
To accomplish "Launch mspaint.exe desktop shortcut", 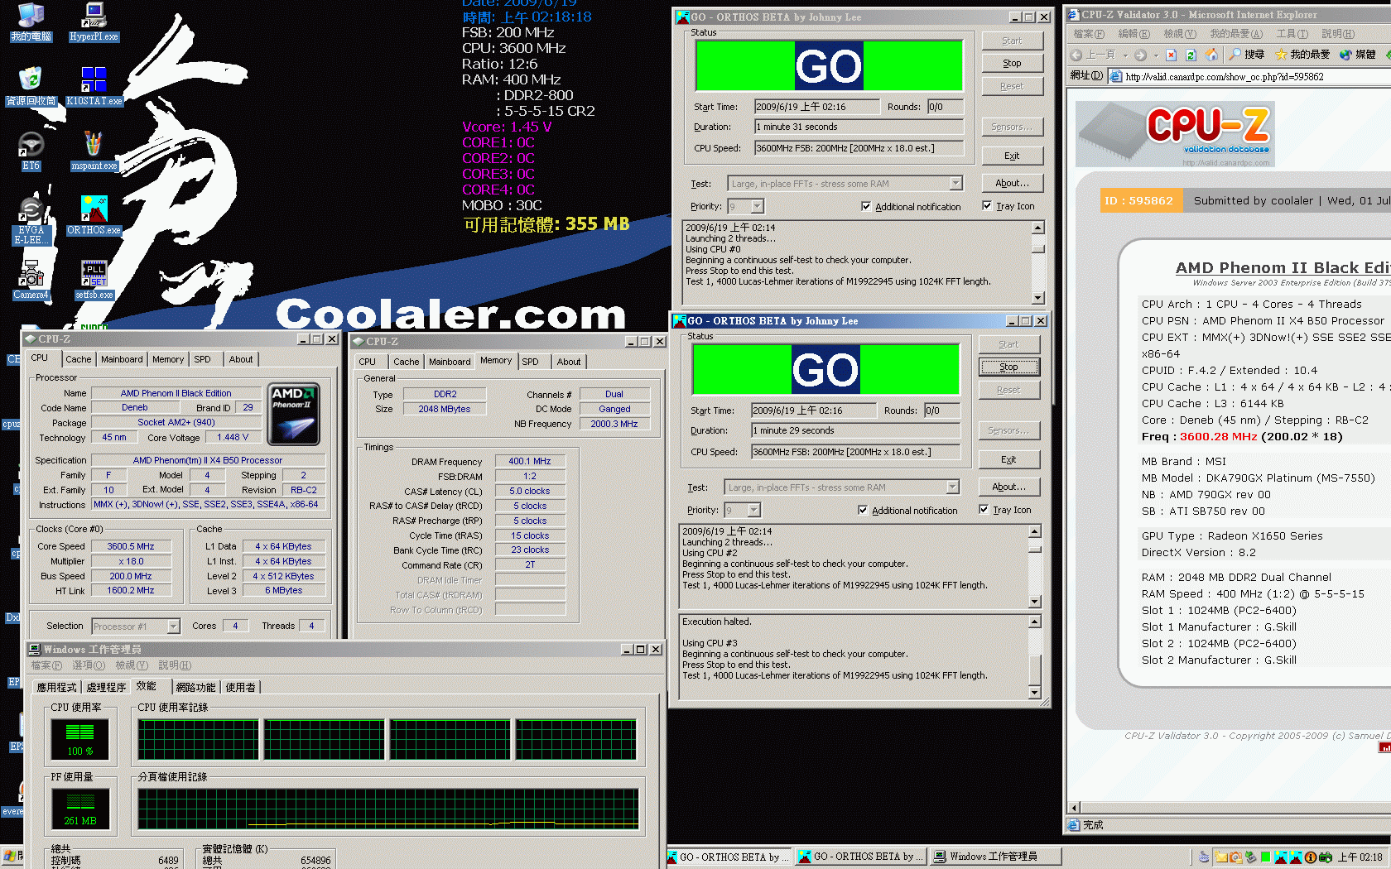I will [x=94, y=151].
